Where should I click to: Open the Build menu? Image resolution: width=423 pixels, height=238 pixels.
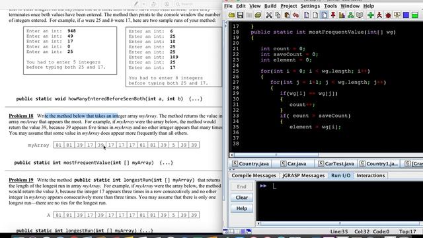click(270, 6)
